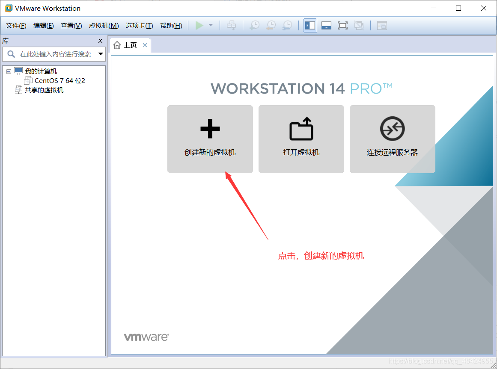Click the console view toolbar icon
Image resolution: width=497 pixels, height=369 pixels.
[x=382, y=25]
